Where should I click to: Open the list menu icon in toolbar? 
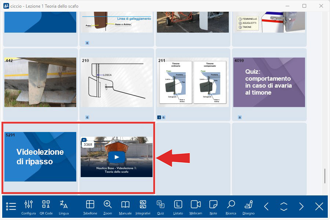(11, 206)
